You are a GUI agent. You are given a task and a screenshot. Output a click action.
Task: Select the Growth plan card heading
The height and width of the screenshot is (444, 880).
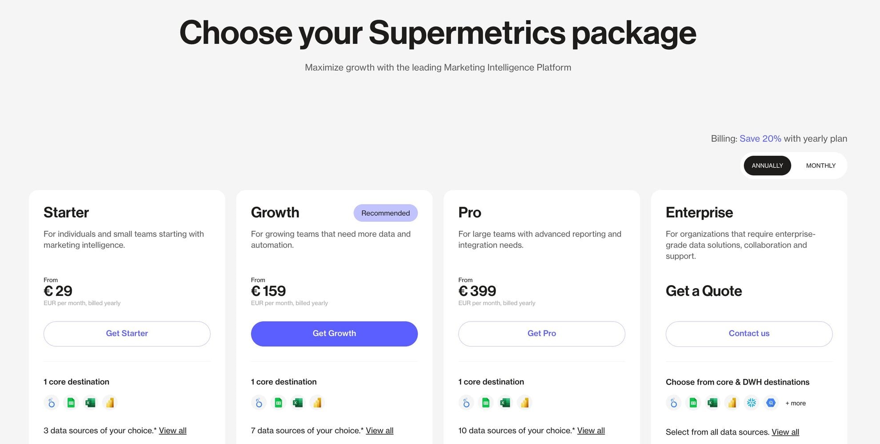click(275, 212)
